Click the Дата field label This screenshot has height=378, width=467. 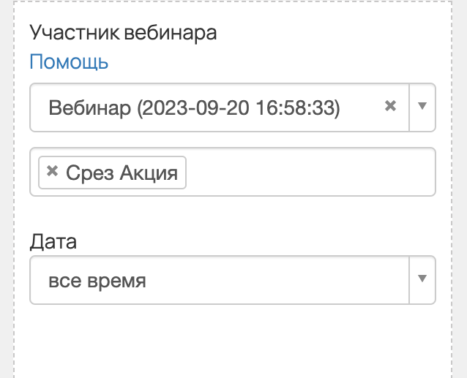(x=53, y=241)
